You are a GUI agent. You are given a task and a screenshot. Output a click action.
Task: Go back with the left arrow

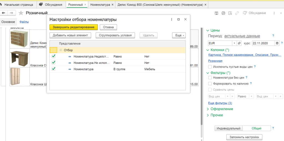(3, 13)
